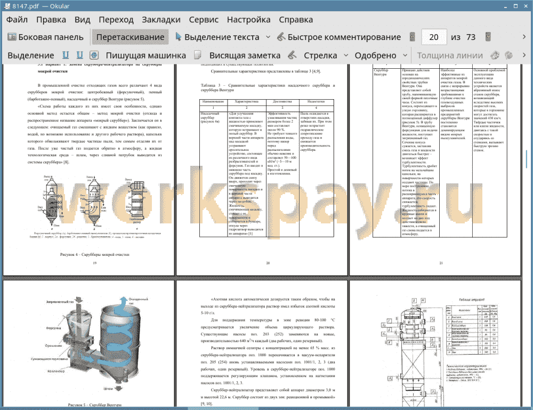Open the Одобрено stamp dropdown
Screen dimensions: 533x410
coord(405,55)
